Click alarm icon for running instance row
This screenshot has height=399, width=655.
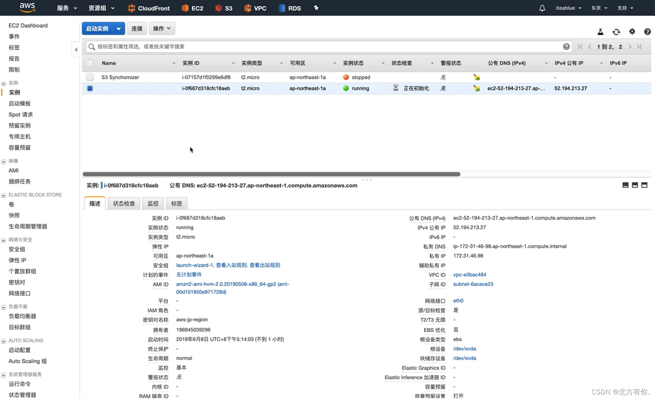tap(476, 88)
